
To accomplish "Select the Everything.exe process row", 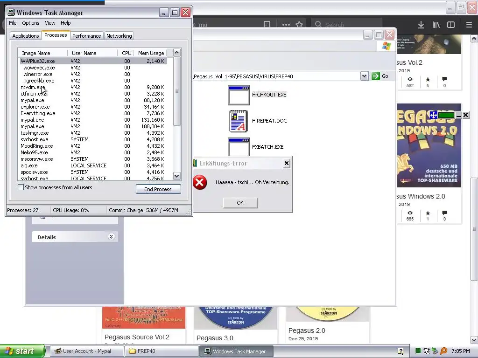I will [93, 113].
